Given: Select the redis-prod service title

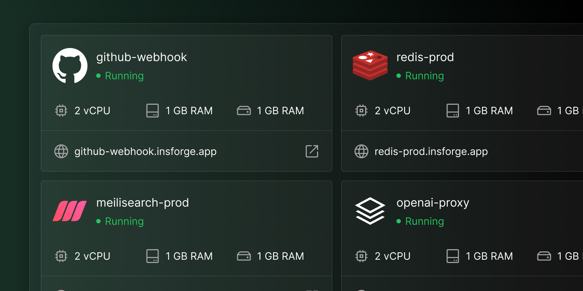Looking at the screenshot, I should 425,57.
